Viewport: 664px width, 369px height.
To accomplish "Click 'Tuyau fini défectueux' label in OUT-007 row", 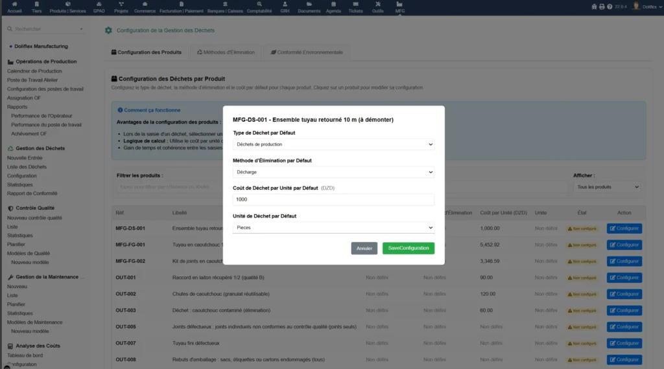I will click(x=196, y=343).
